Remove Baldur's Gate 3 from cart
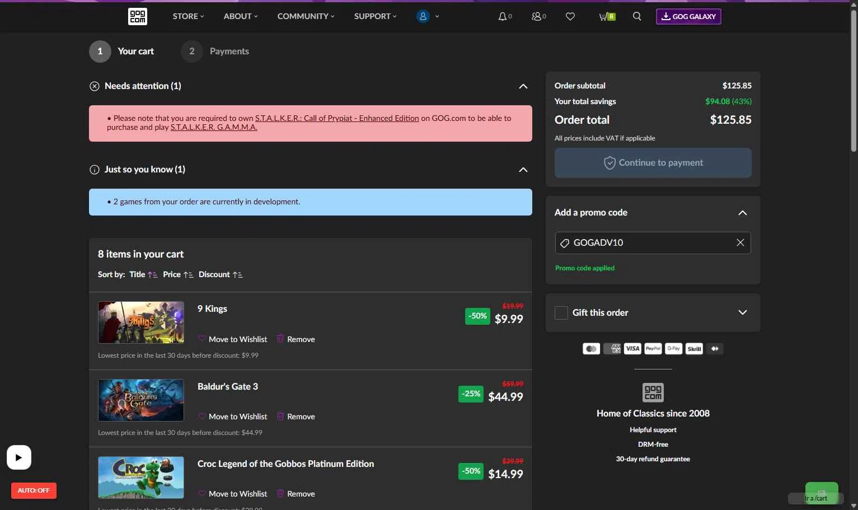This screenshot has width=858, height=510. 296,417
